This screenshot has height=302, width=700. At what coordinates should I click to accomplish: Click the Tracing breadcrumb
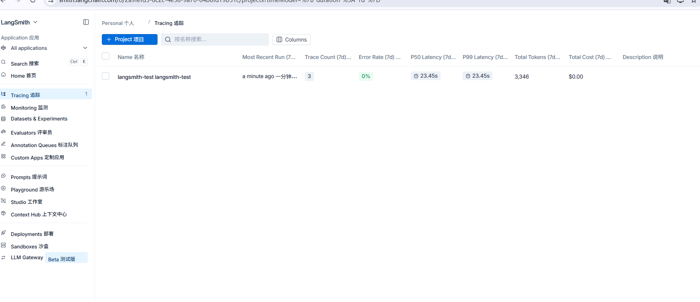(169, 23)
